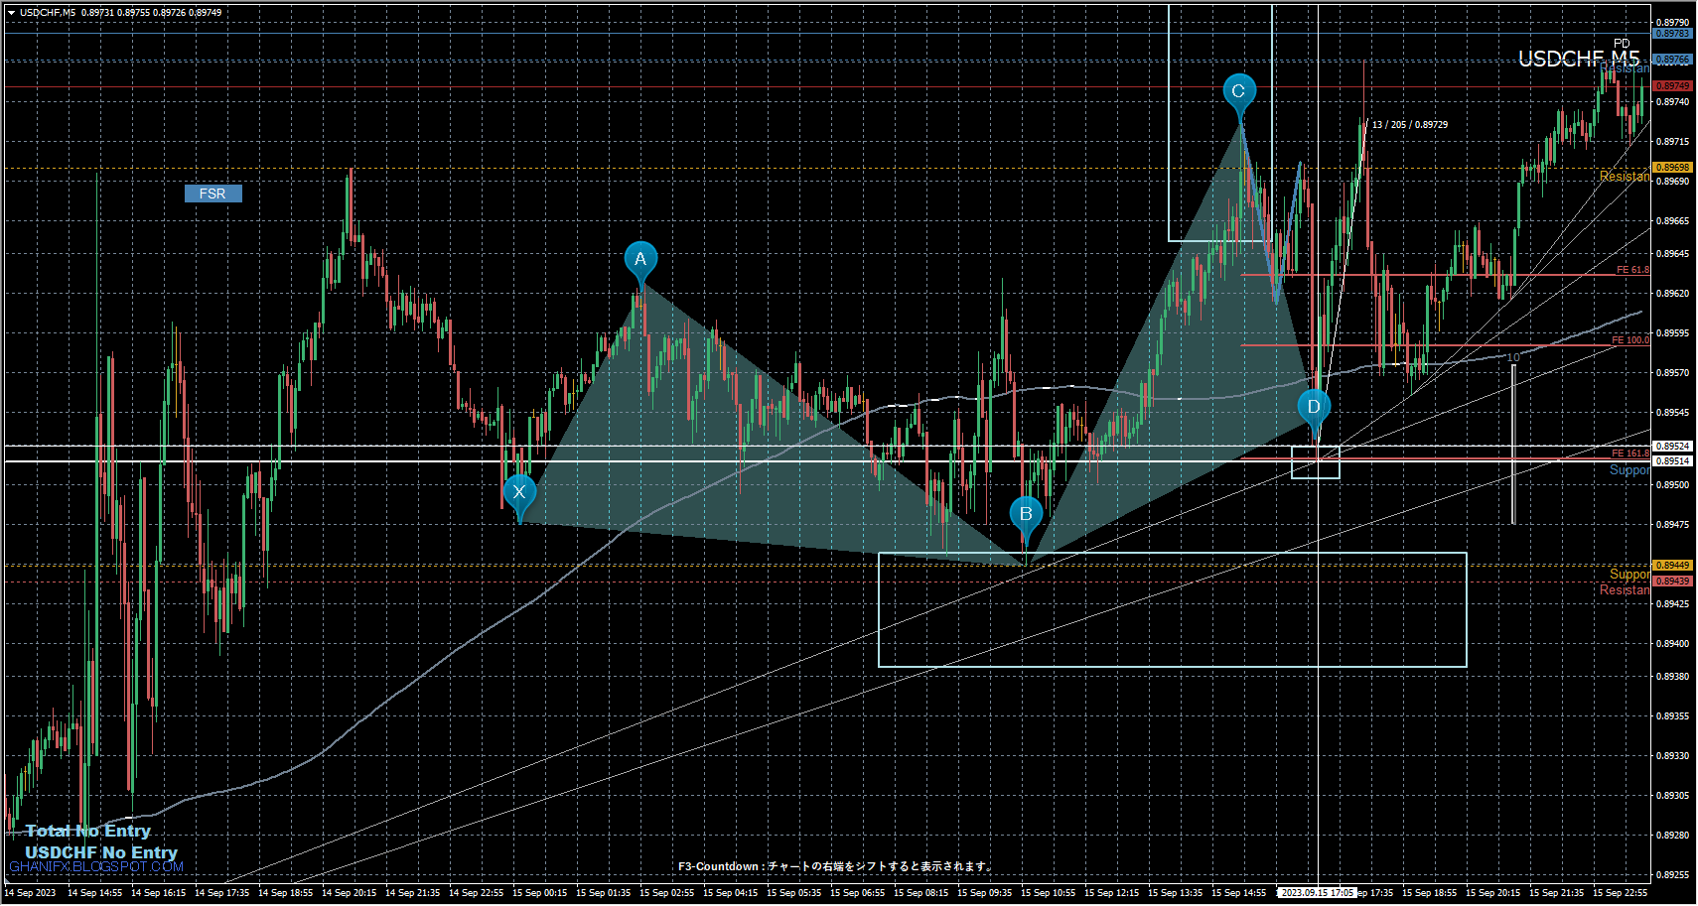Image resolution: width=1698 pixels, height=906 pixels.
Task: Click the orange 0.89449 support price tag
Action: (x=1672, y=566)
